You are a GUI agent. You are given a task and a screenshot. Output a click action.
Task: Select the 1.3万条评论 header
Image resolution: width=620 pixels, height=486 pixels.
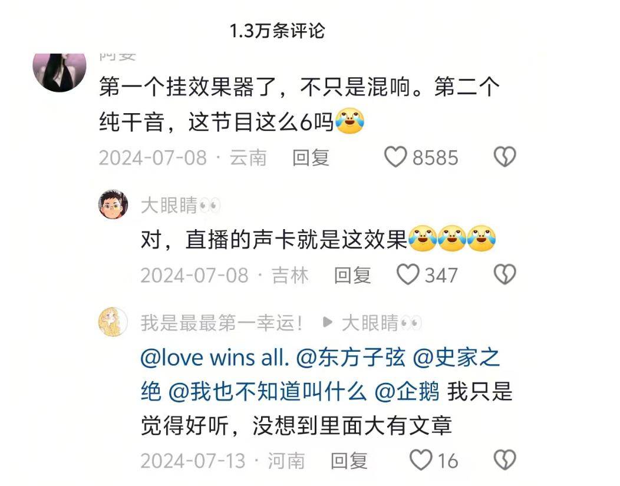(277, 31)
